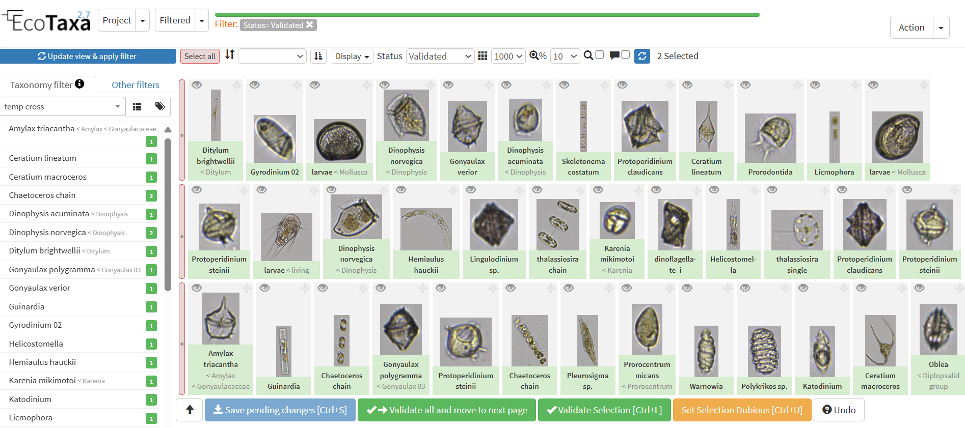Click the taxonomy tags icon button
This screenshot has height=428, width=965.
click(159, 106)
